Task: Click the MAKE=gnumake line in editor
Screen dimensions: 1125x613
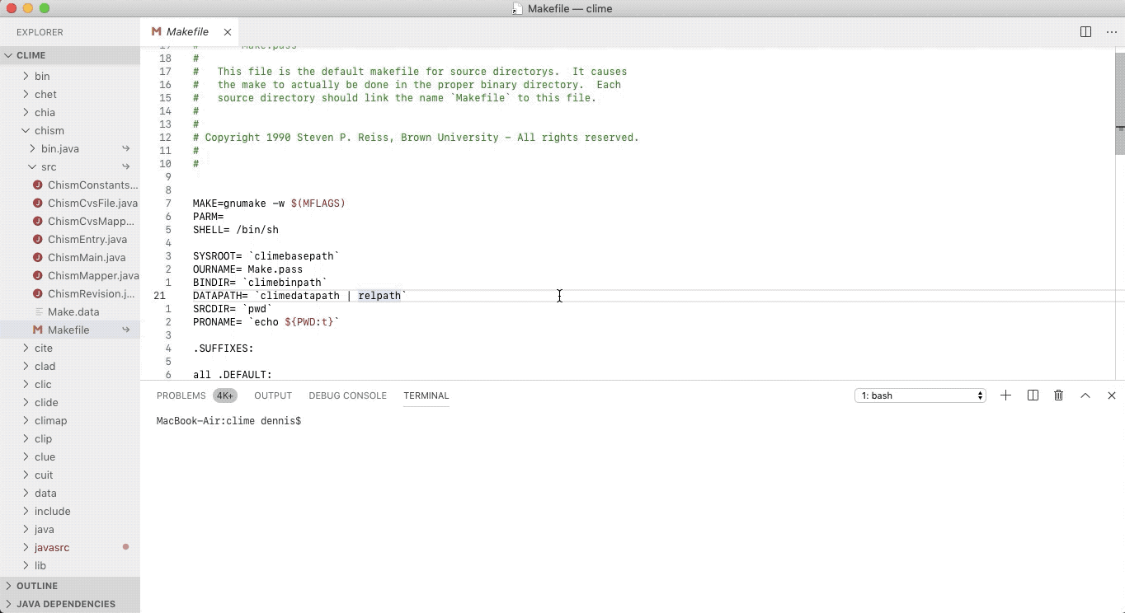Action: (x=269, y=204)
